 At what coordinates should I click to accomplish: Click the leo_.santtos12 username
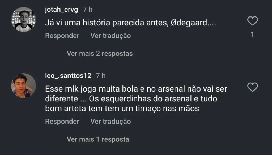(x=68, y=76)
